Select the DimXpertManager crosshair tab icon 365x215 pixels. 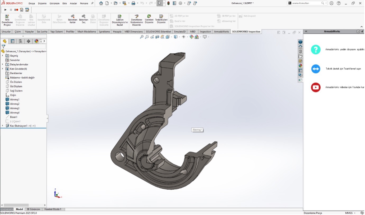(29, 41)
